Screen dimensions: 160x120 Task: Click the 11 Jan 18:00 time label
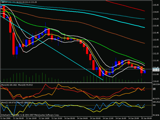[57, 118]
